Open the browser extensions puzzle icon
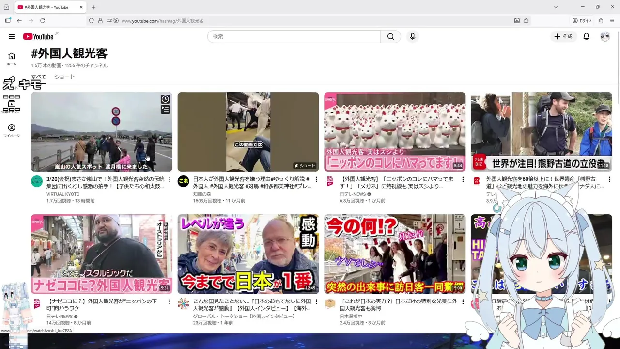 (601, 21)
